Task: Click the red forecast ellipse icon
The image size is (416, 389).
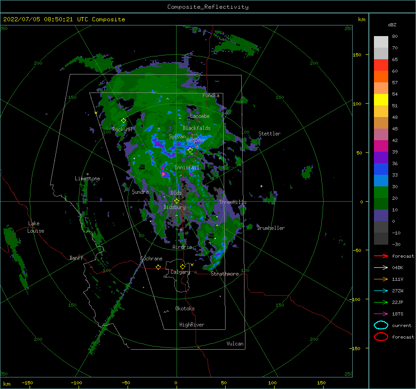Action: pyautogui.click(x=381, y=337)
